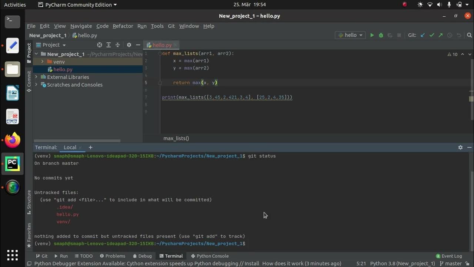Open PyCharm Community Edition app menu
This screenshot has height=267, width=474.
point(77,4)
